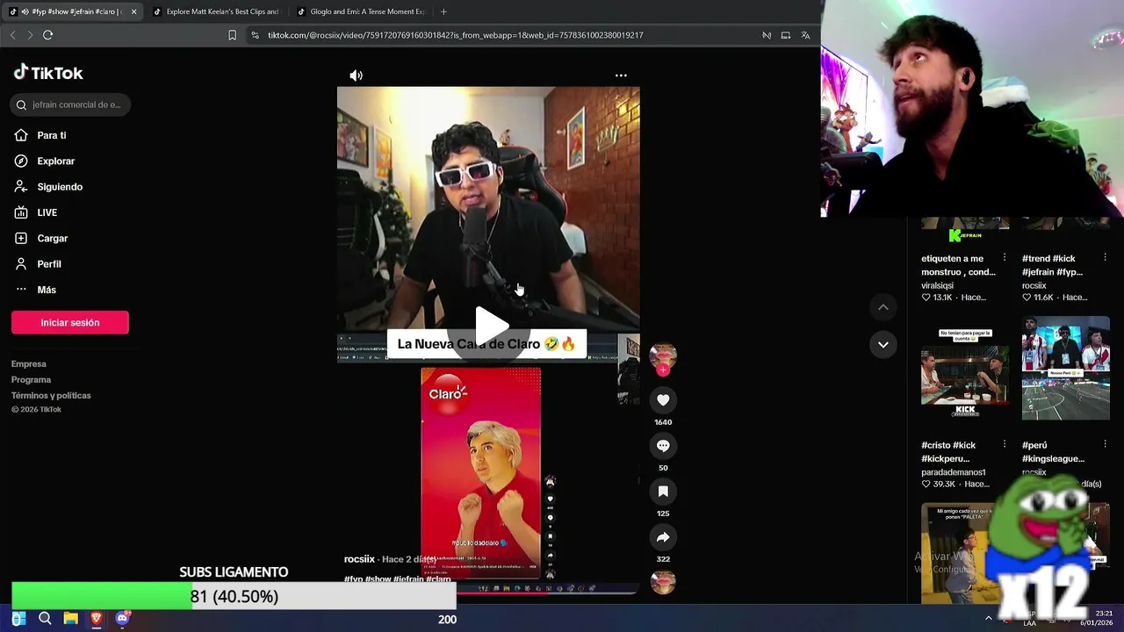
Task: Go to previous video with up chevron
Action: pos(883,306)
